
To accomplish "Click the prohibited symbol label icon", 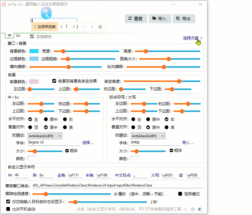I will 181,175.
